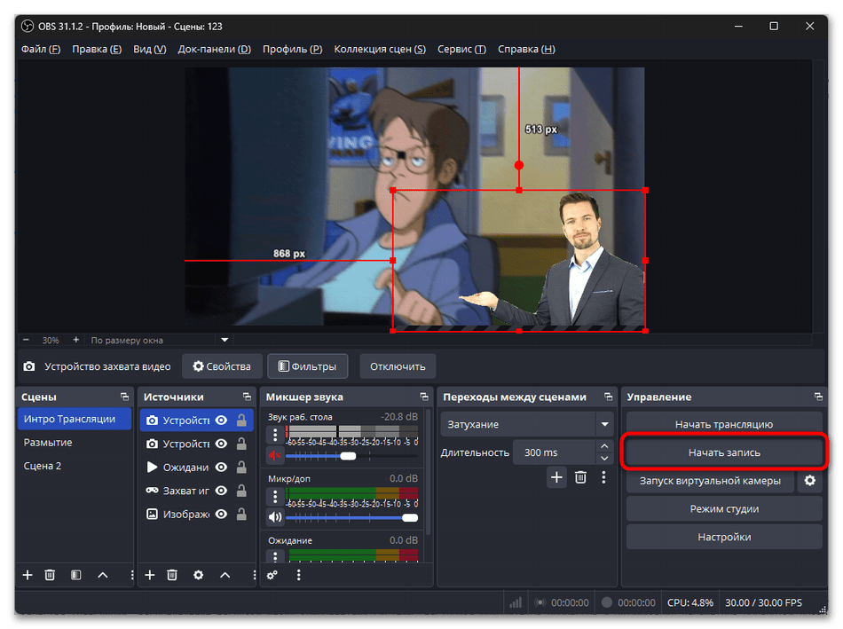Click Отключить button for capture device
This screenshot has height=629, width=843.
[398, 366]
